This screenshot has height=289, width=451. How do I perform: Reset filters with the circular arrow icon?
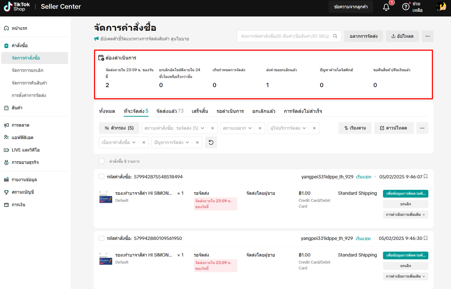211,142
